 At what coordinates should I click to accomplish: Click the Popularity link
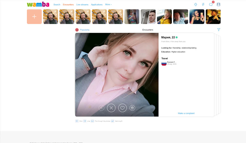[85, 30]
